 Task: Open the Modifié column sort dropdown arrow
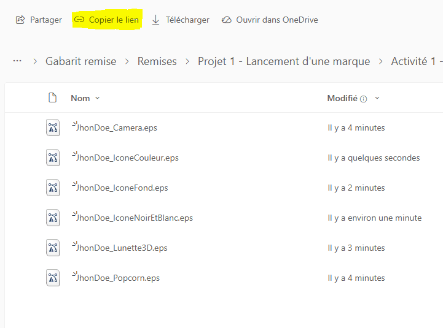pyautogui.click(x=377, y=98)
